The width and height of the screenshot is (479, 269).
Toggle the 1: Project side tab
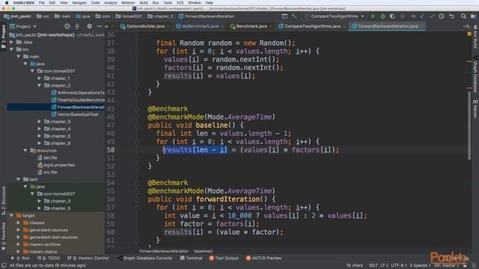[3, 36]
